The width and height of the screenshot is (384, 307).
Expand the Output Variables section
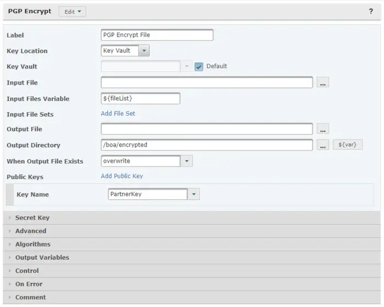tap(192, 258)
